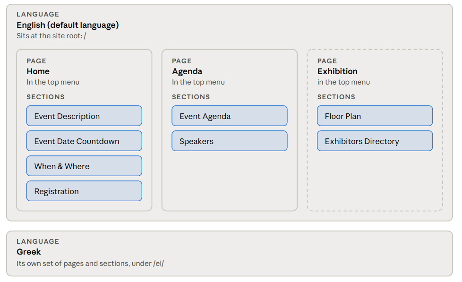
Task: Click PAGE label above Agenda
Action: coord(182,61)
